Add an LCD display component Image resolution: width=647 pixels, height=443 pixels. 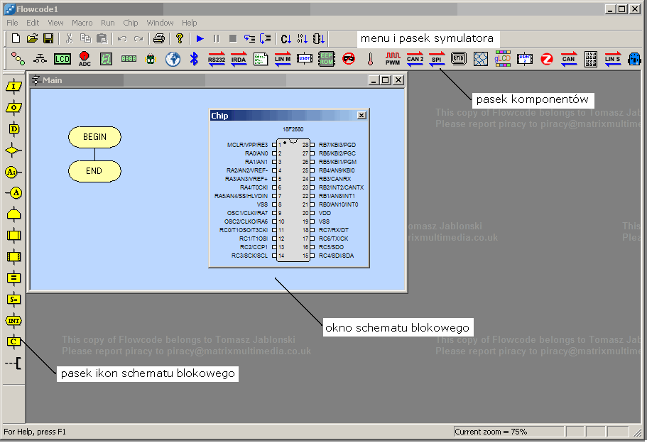point(62,60)
